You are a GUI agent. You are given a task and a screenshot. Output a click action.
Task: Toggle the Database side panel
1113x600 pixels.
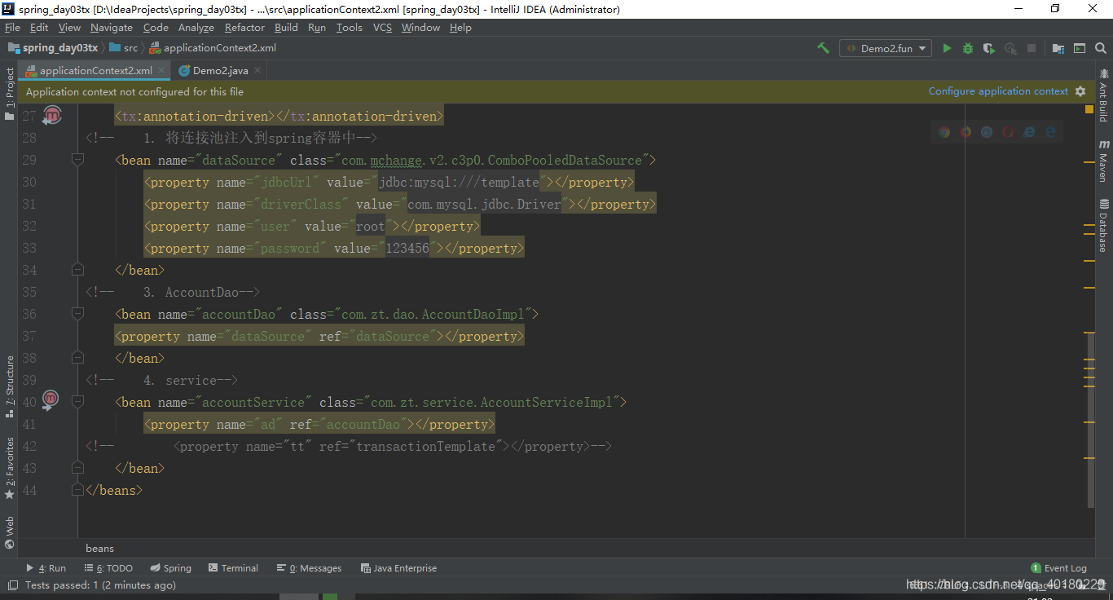(x=1103, y=226)
